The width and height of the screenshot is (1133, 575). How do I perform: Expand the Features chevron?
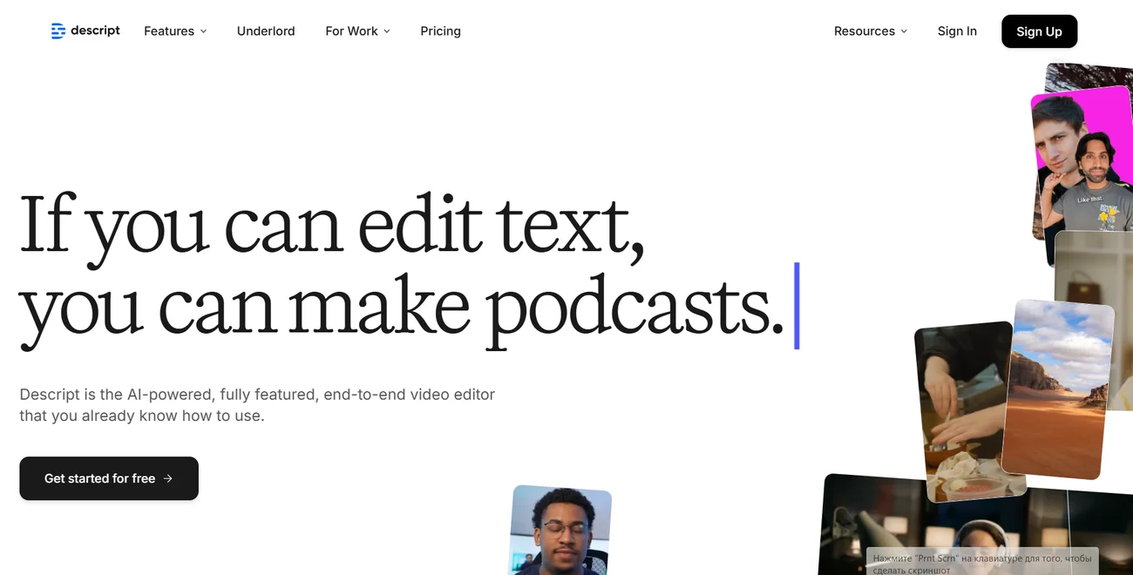point(204,31)
